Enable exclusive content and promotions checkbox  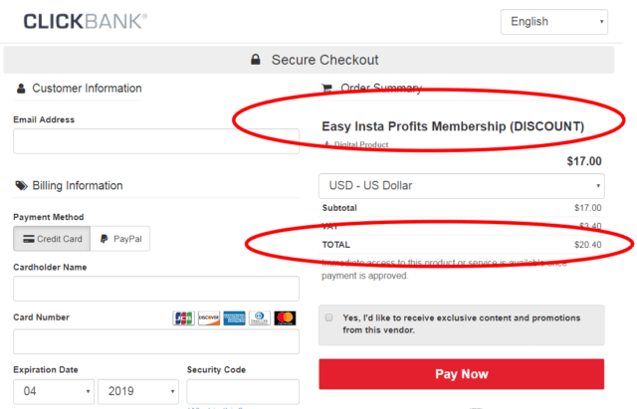pyautogui.click(x=329, y=317)
